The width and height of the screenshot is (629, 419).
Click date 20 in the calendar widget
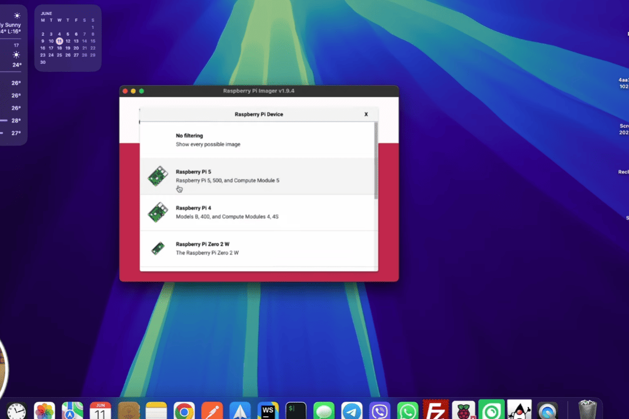tap(76, 48)
